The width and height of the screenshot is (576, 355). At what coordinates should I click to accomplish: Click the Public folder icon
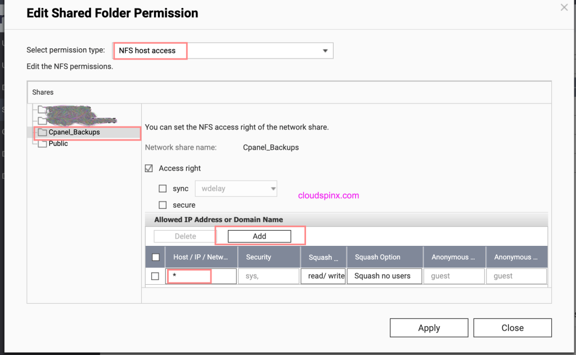42,144
